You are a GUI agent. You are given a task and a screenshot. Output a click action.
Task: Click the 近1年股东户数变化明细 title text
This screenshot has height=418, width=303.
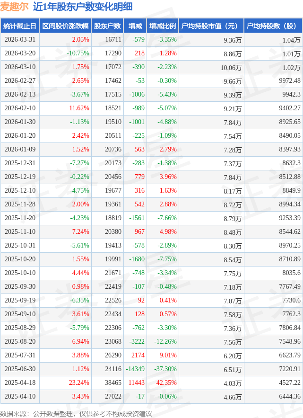point(83,7)
